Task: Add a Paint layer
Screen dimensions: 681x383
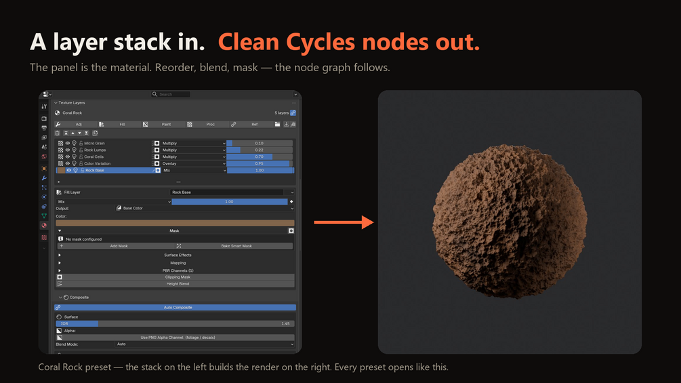Action: pos(163,124)
